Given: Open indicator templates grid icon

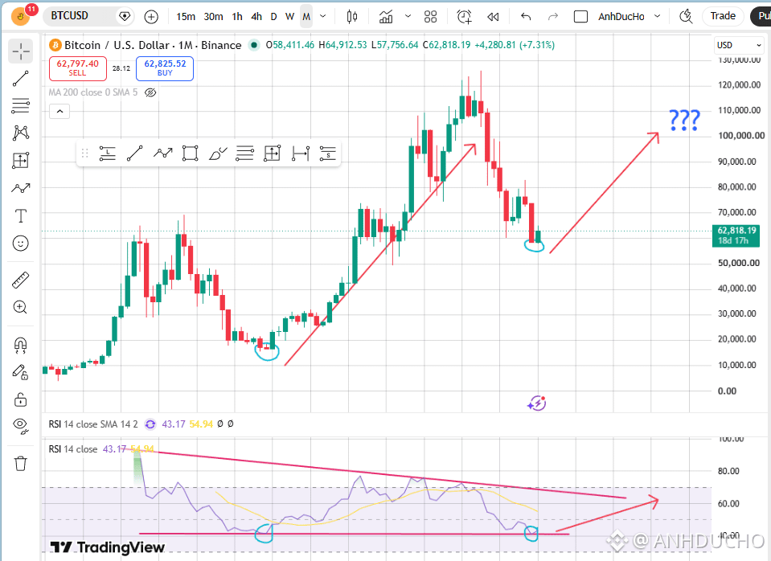Looking at the screenshot, I should coord(430,17).
